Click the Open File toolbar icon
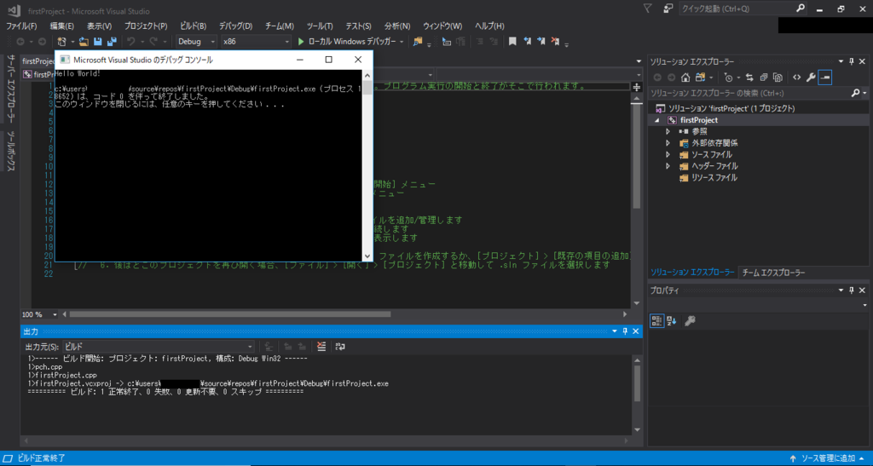The image size is (873, 466). point(84,42)
